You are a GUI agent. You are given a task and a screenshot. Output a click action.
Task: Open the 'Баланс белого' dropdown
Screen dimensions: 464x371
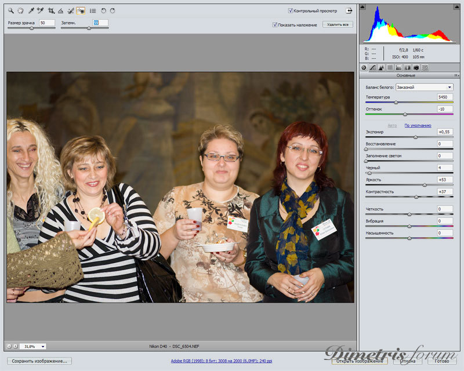(416, 88)
